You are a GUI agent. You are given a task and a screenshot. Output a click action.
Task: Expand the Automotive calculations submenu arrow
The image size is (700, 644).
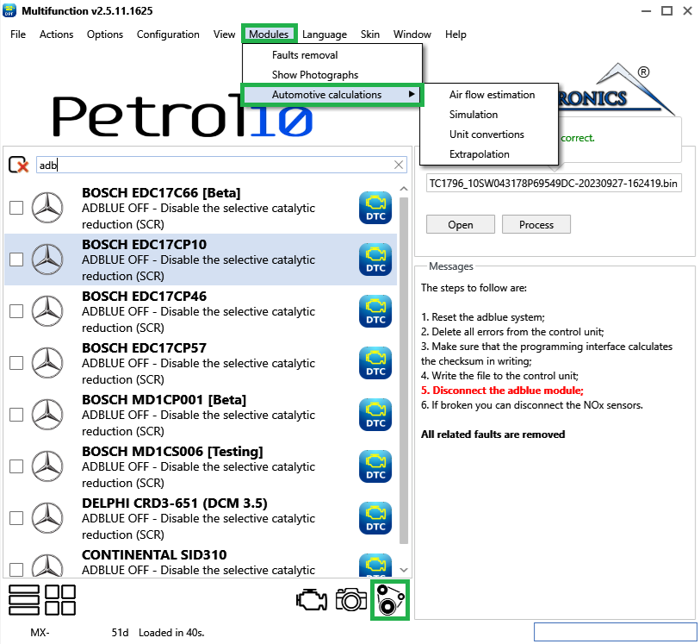point(412,94)
